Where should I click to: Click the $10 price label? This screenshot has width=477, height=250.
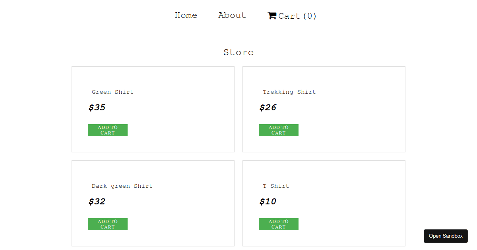point(268,202)
